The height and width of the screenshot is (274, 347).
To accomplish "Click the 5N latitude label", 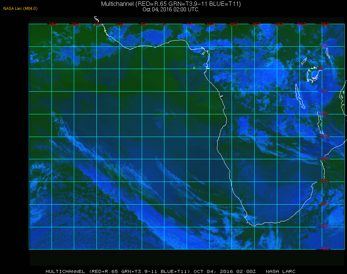I will pyautogui.click(x=324, y=46).
